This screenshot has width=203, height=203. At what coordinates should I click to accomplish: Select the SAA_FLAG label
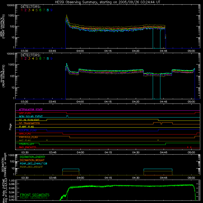25,134
